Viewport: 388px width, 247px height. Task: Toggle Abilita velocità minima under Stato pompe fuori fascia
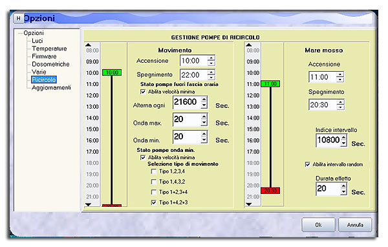[x=143, y=92]
